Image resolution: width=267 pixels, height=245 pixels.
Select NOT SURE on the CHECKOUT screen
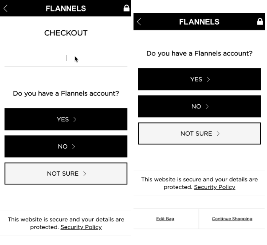[66, 173]
